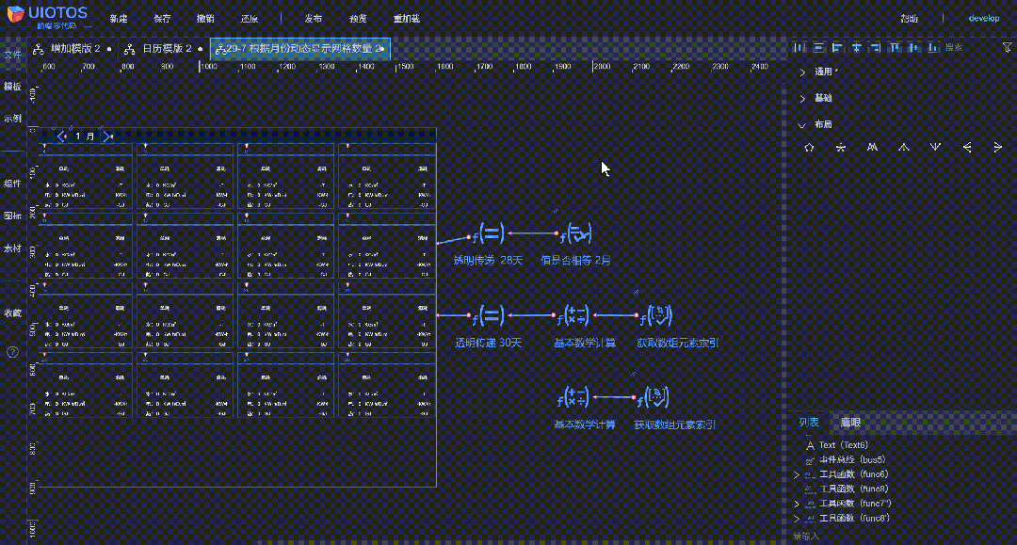Image resolution: width=1017 pixels, height=545 pixels.
Task: Open the 模板 sidebar panel
Action: coord(12,87)
